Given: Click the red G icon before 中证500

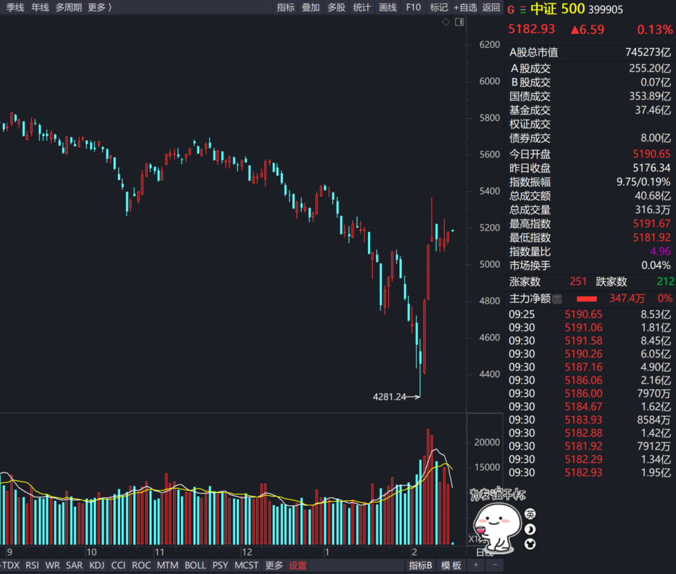Looking at the screenshot, I should [x=511, y=9].
